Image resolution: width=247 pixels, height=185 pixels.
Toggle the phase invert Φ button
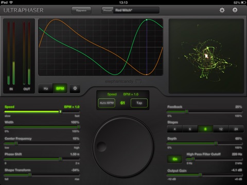point(75,88)
